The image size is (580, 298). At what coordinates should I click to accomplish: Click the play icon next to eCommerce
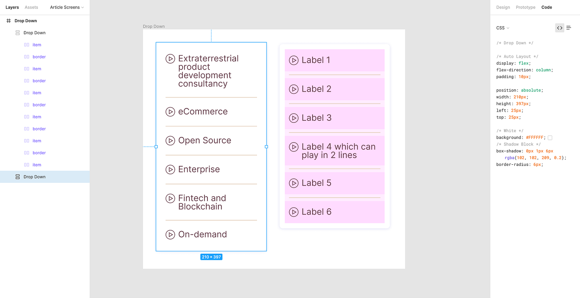point(170,112)
